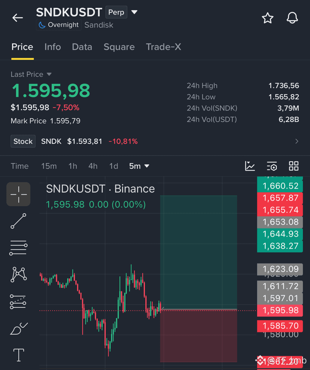Tap the large 1.595,98 last price
The width and height of the screenshot is (310, 370).
51,90
